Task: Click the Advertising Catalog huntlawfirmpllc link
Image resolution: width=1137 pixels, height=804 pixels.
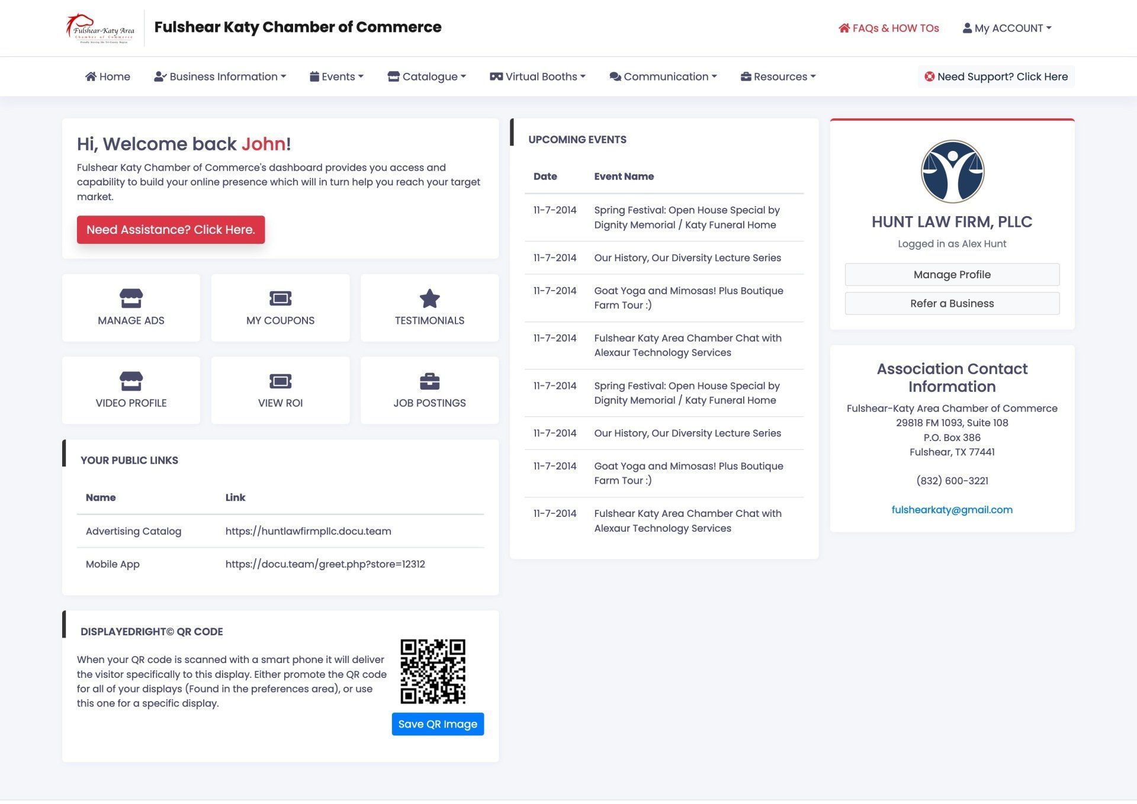Action: 308,531
